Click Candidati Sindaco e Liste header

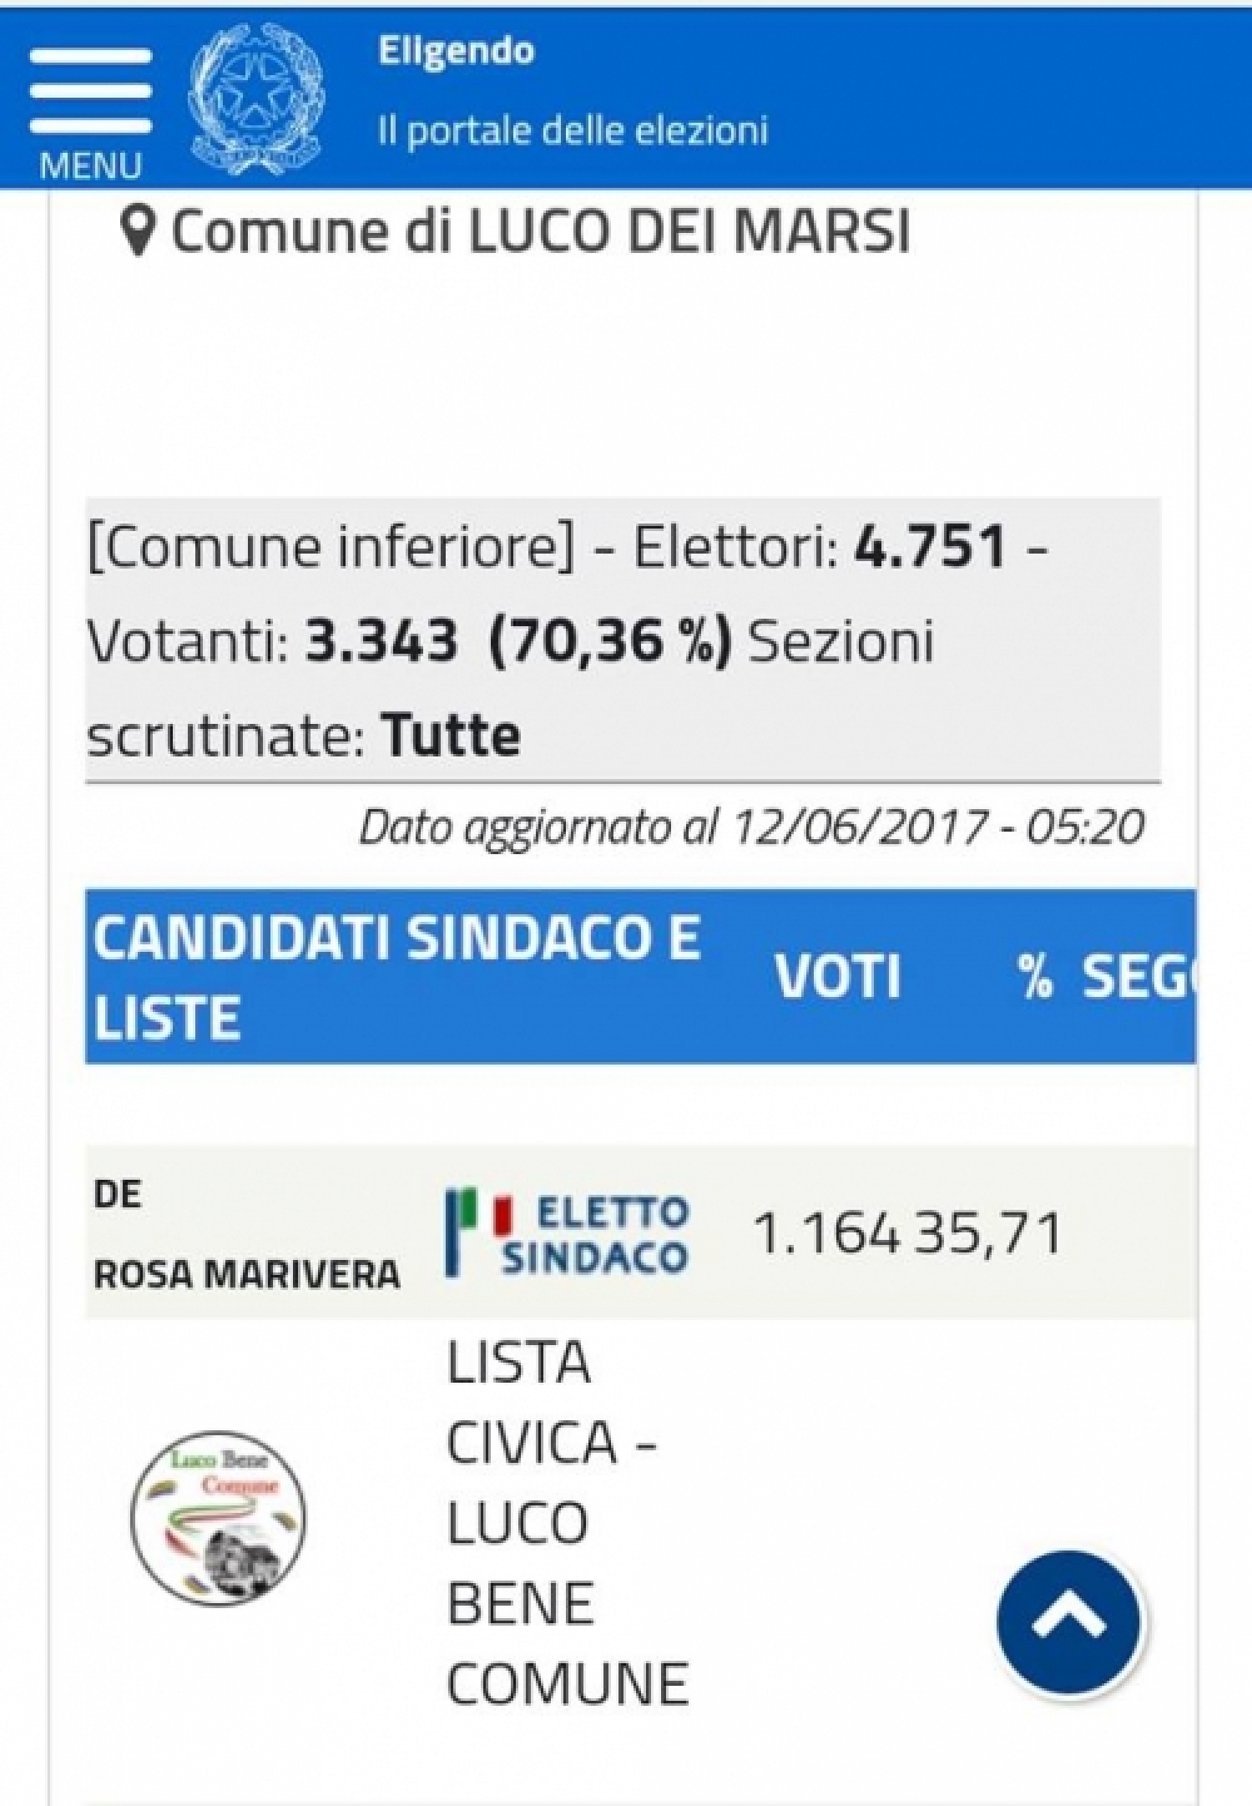(396, 977)
